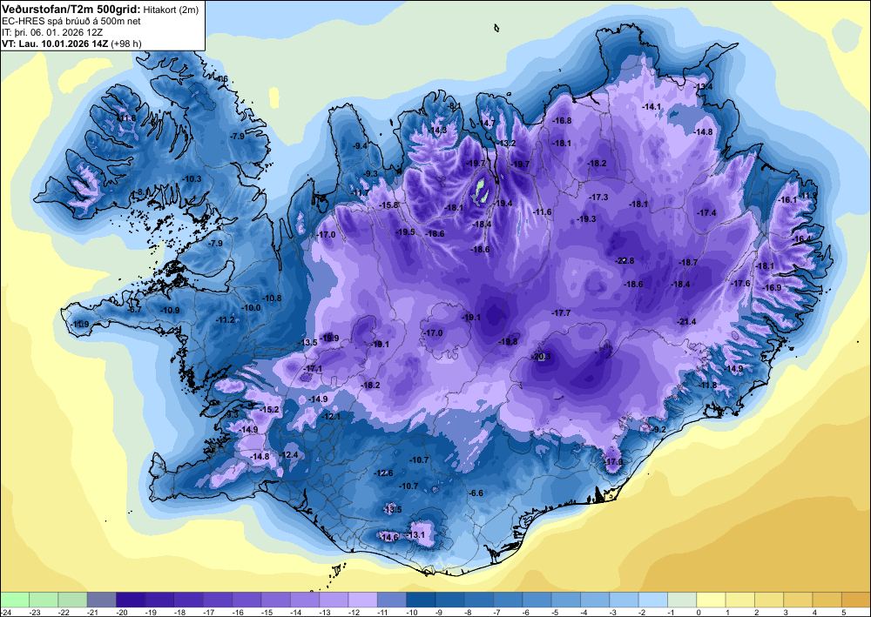The height and width of the screenshot is (617, 871).
Task: Select the -21.4 temperature label
Action: (686, 321)
